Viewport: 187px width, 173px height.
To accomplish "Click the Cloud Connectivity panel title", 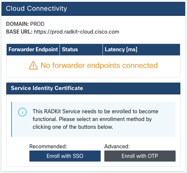I will 36,8.
